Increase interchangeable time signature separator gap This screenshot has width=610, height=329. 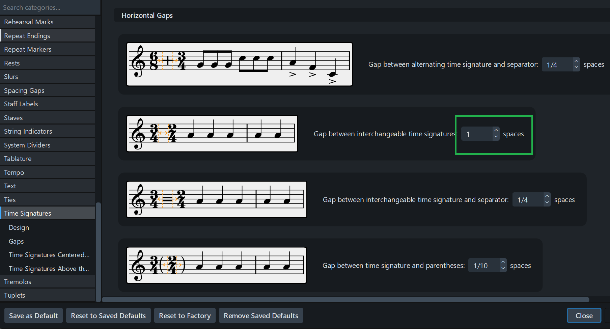point(547,196)
